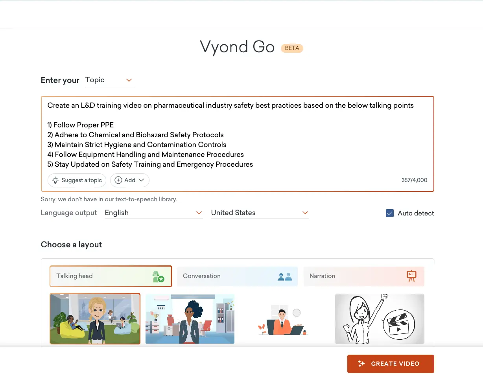Click the lightbulb icon in Suggest a topic

coord(55,180)
